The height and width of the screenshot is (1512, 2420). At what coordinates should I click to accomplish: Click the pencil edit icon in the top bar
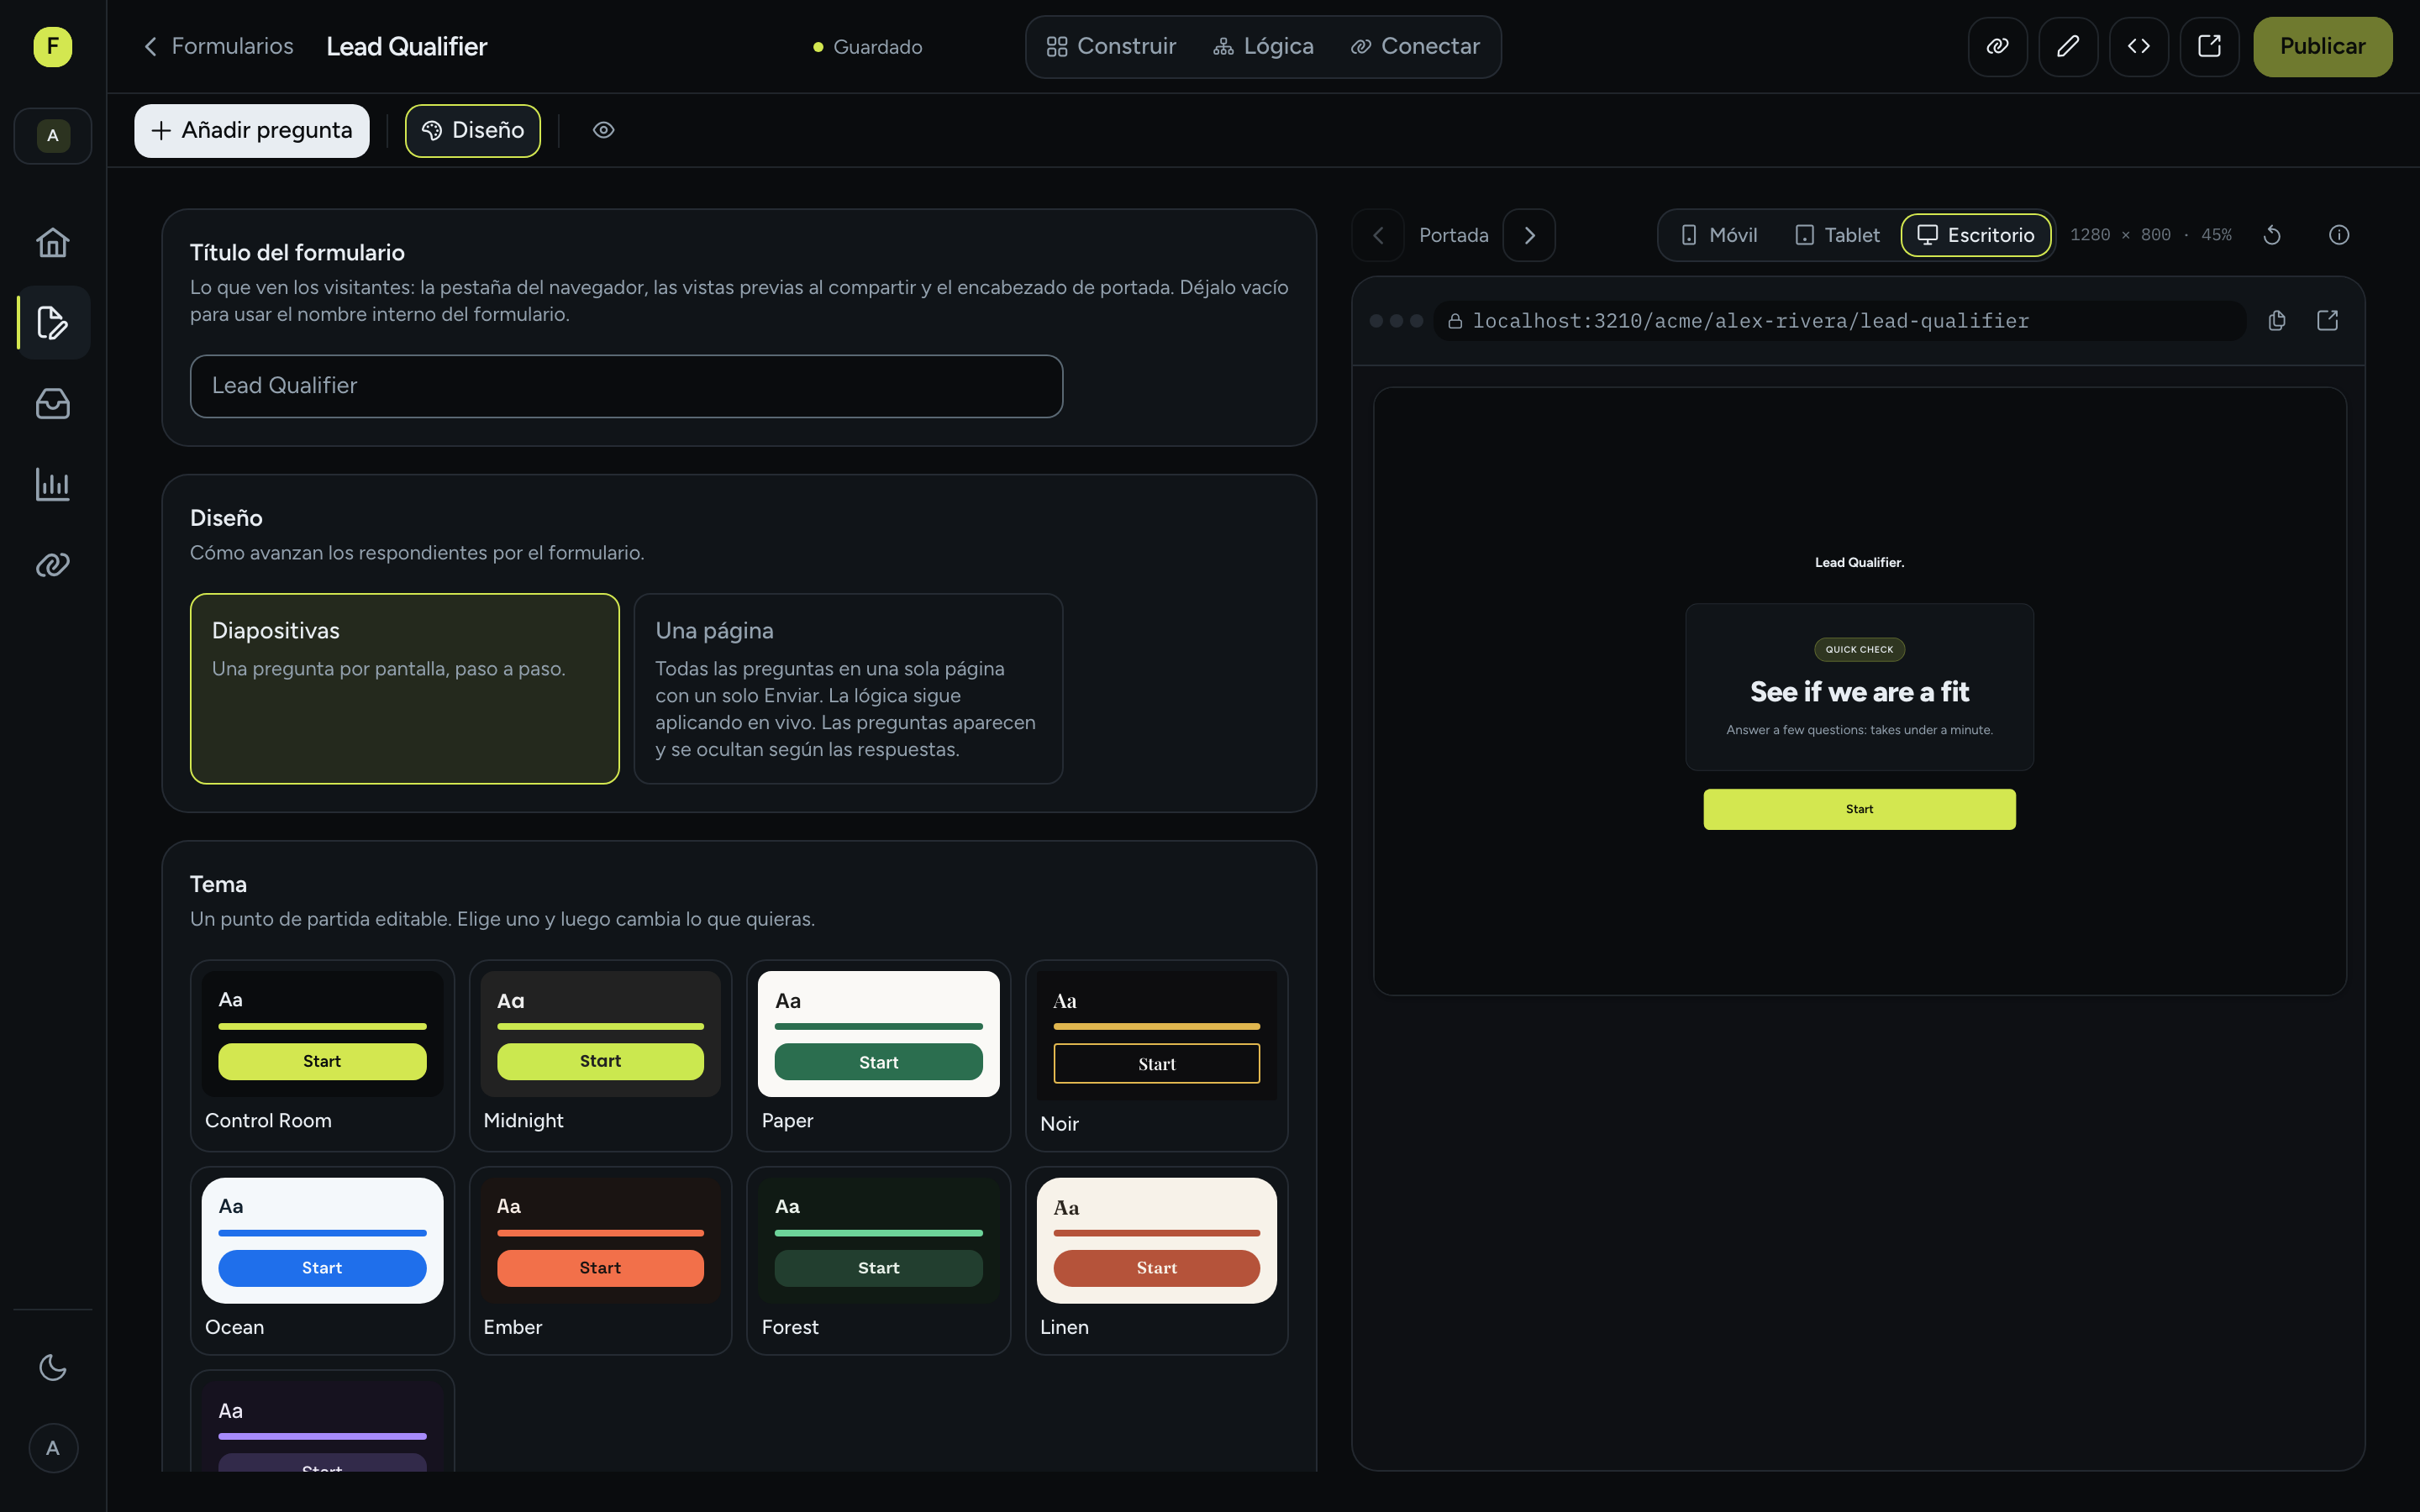[x=2068, y=46]
